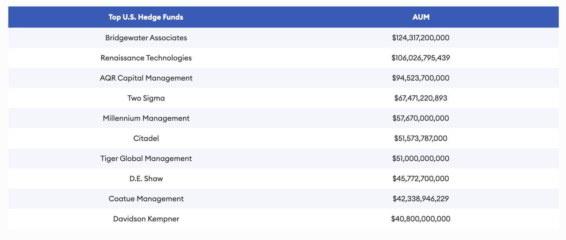Click the AUM column header
566x240 pixels.
pos(421,17)
